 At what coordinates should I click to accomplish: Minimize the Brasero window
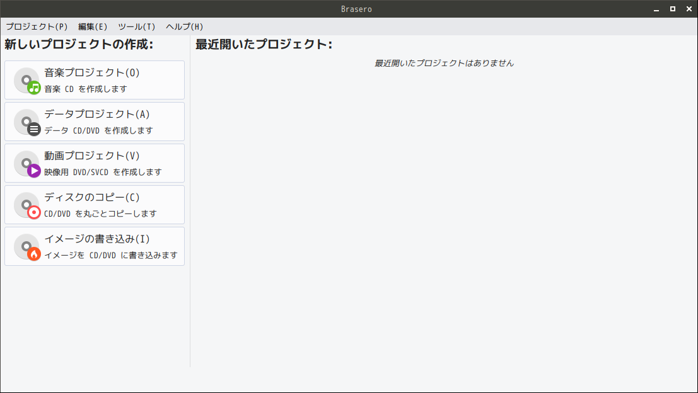(656, 9)
